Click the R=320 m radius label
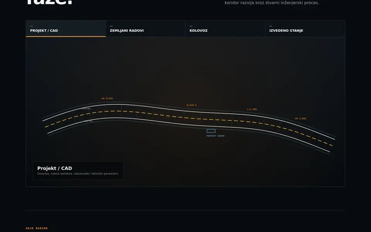Viewport: 371px width, 232px height. [191, 105]
